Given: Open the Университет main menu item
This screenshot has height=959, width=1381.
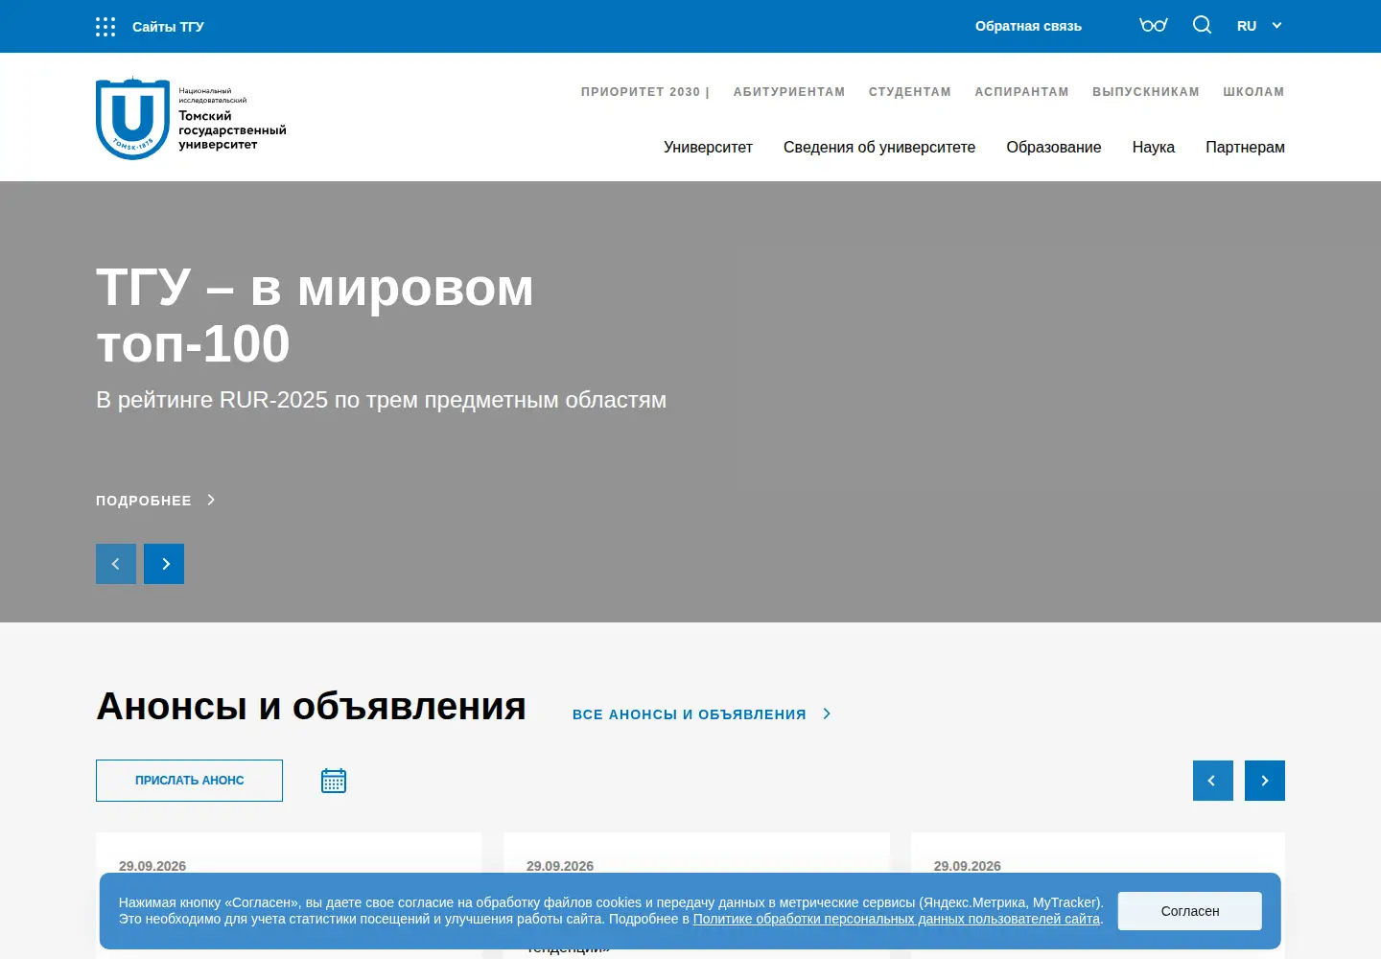Looking at the screenshot, I should pyautogui.click(x=708, y=148).
